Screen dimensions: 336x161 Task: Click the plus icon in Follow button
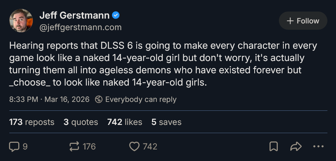[x=290, y=21]
